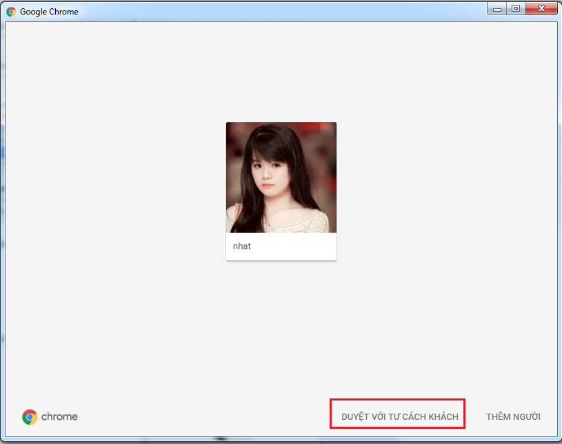Viewport: 562px width, 444px height.
Task: Click the Chrome logo at bottom left
Action: coord(30,417)
